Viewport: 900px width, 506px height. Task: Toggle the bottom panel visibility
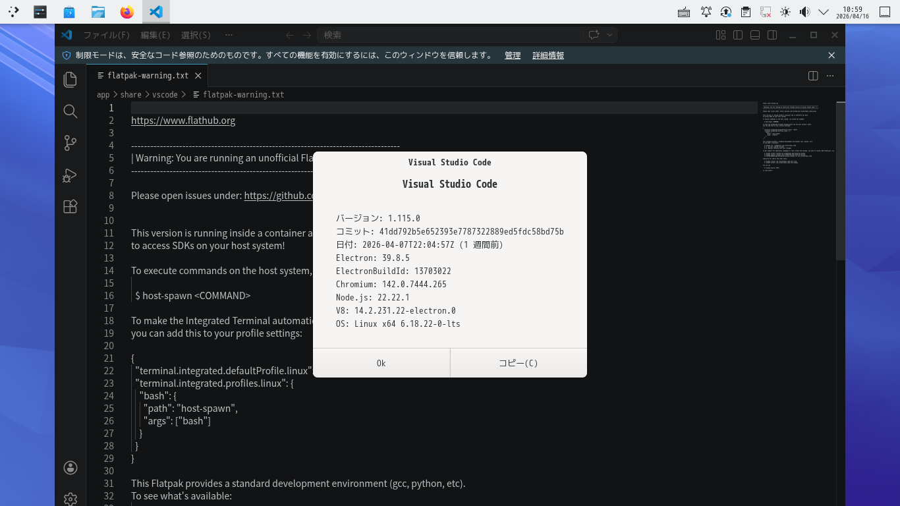coord(755,35)
